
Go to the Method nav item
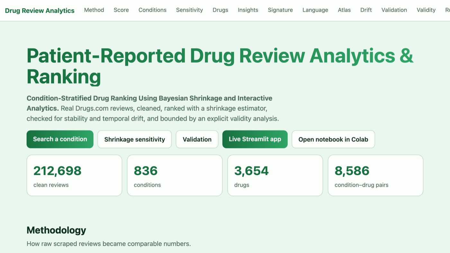point(94,10)
